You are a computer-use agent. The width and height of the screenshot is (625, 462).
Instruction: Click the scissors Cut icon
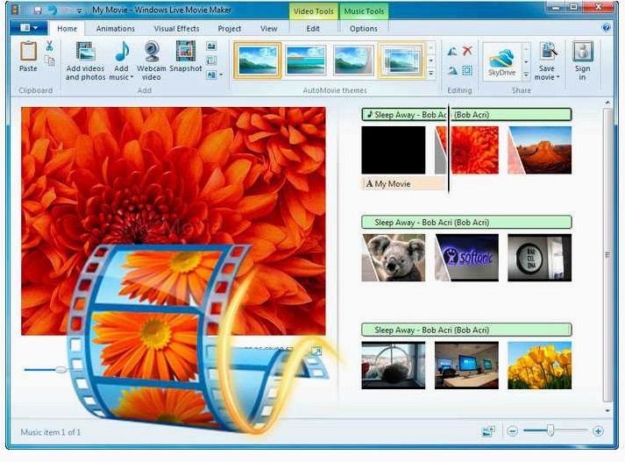point(49,46)
